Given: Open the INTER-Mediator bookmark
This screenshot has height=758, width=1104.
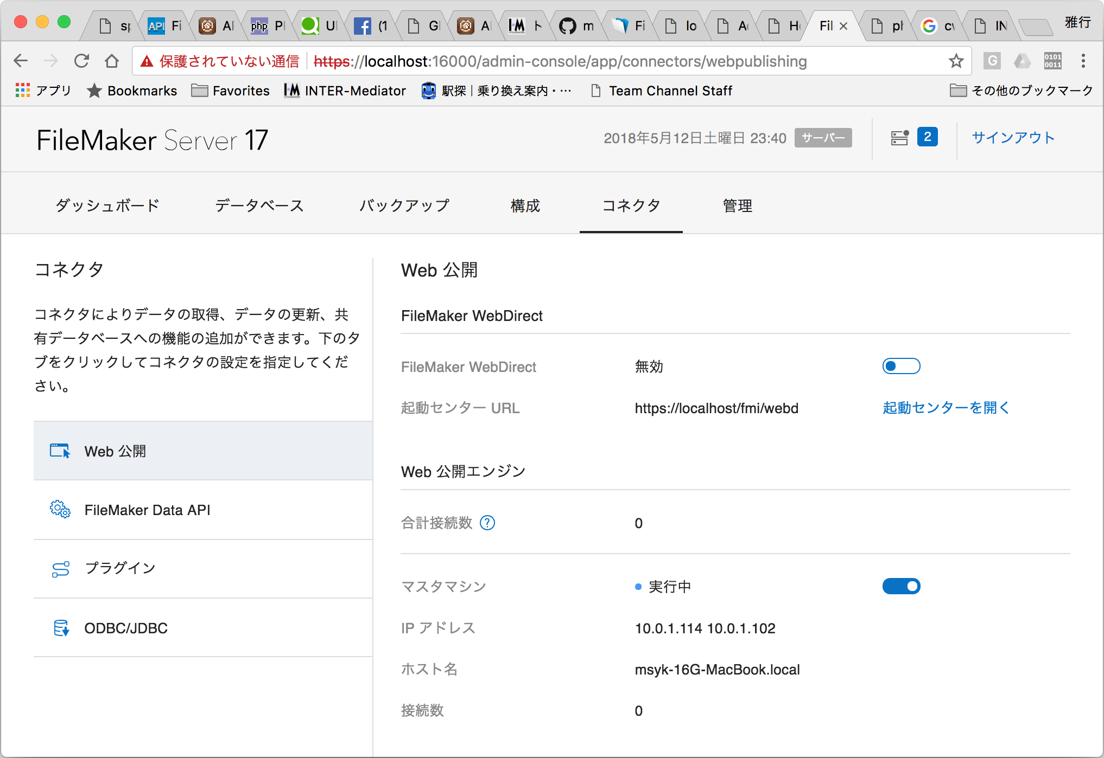Looking at the screenshot, I should [x=345, y=91].
